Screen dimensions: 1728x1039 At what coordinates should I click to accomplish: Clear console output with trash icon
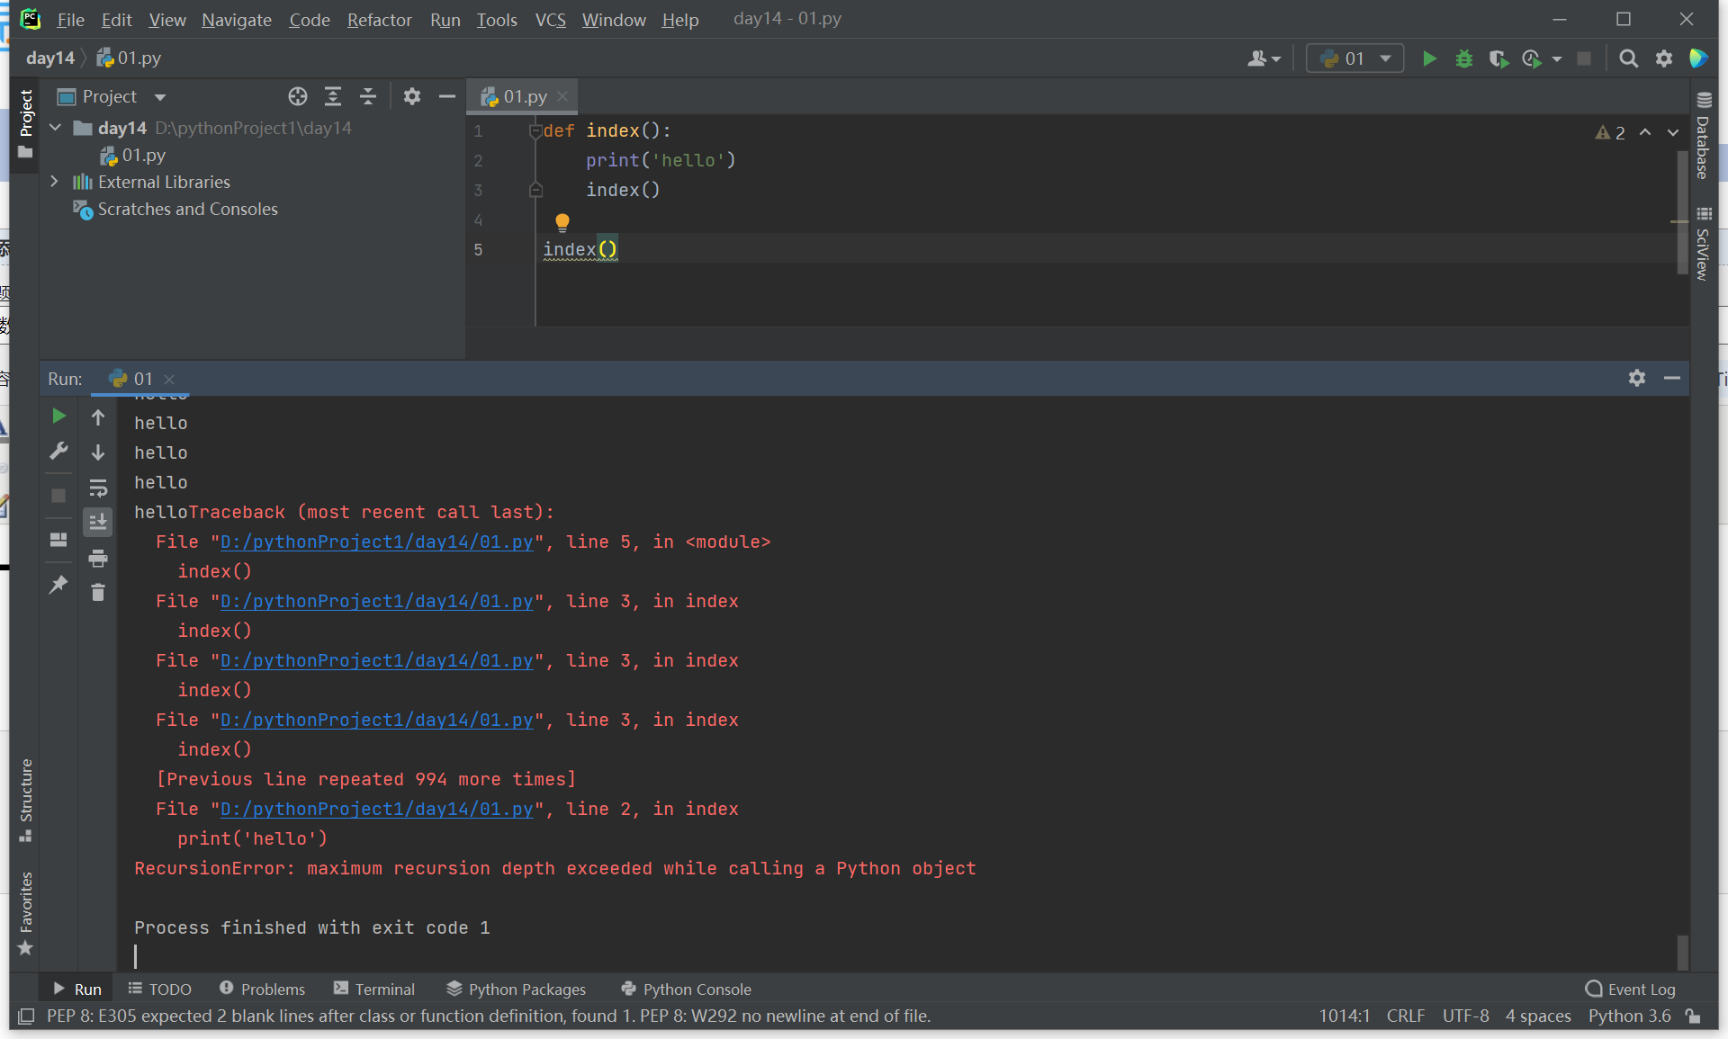pos(98,592)
